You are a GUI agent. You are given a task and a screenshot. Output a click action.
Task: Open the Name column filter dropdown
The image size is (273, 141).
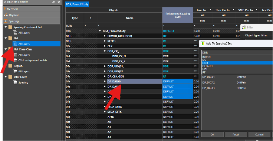[x=130, y=26]
